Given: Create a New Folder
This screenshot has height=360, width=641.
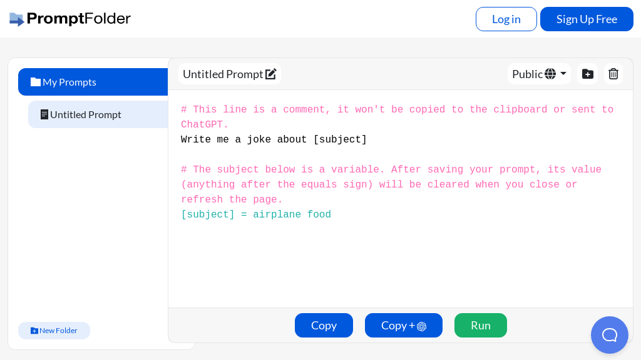Looking at the screenshot, I should (x=54, y=331).
